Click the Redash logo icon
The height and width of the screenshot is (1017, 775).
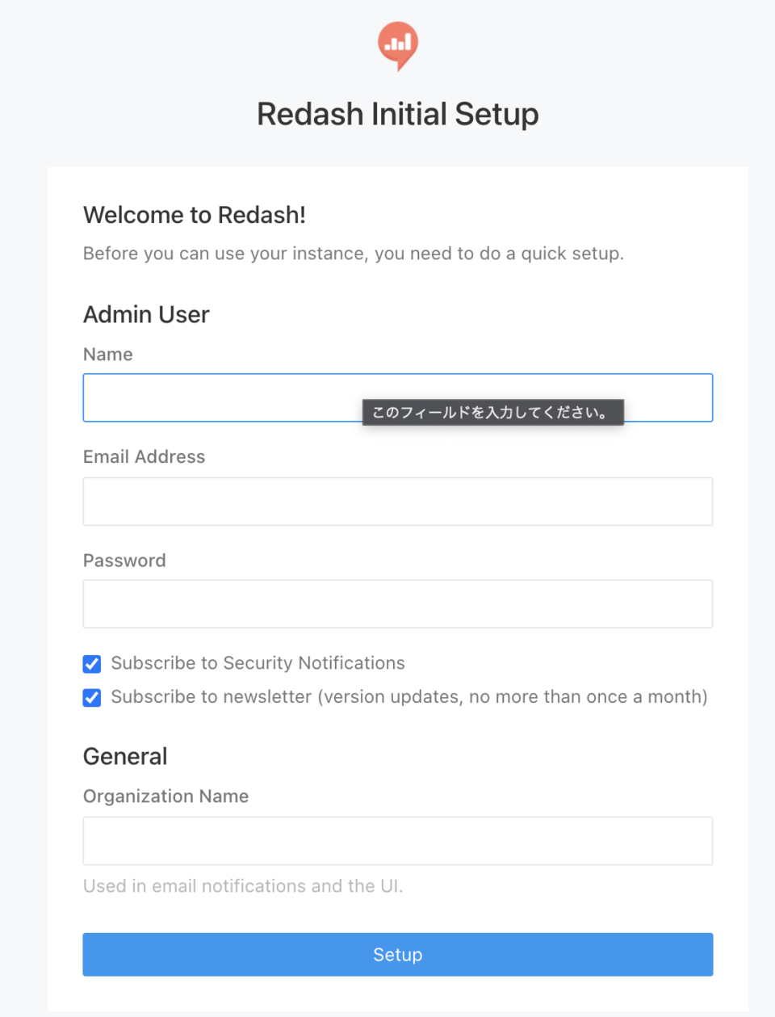coord(397,44)
